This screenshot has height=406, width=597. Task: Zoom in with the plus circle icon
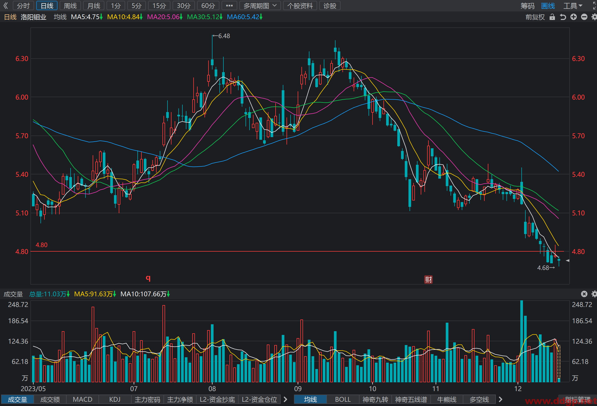pos(574,17)
